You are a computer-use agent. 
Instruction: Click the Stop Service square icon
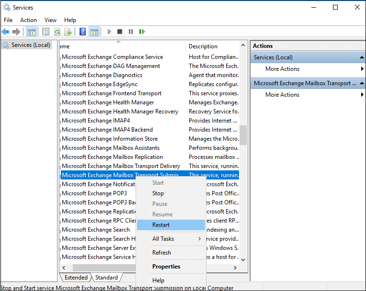(120, 32)
